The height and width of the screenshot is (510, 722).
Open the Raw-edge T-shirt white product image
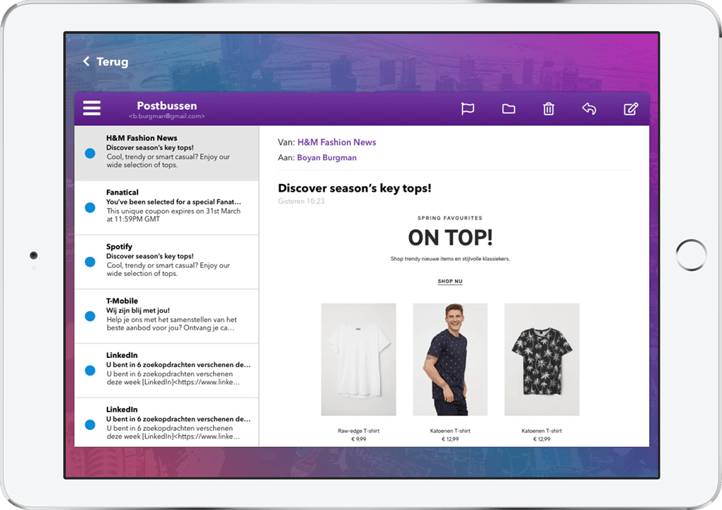358,359
